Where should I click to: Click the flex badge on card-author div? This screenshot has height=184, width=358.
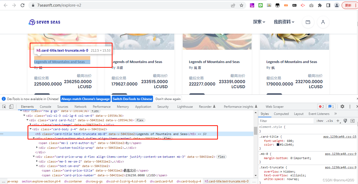pos(167,138)
